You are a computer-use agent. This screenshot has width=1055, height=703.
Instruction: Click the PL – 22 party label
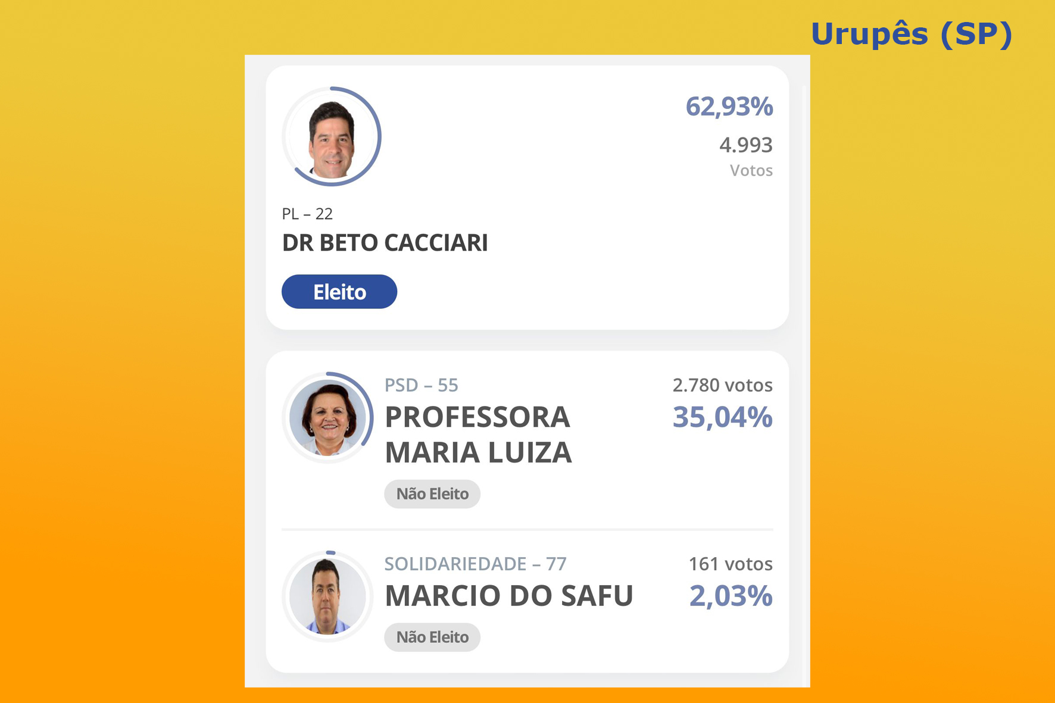pos(307,214)
